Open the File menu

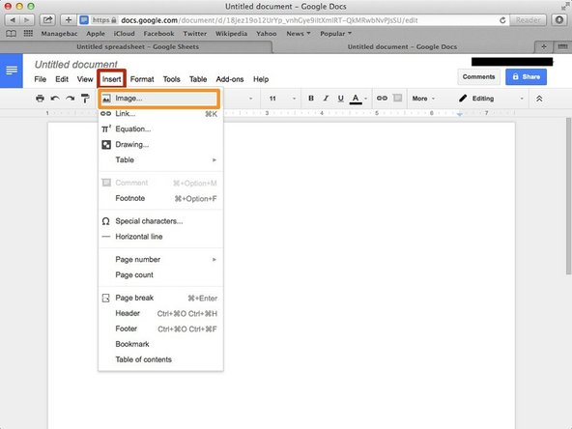point(41,79)
